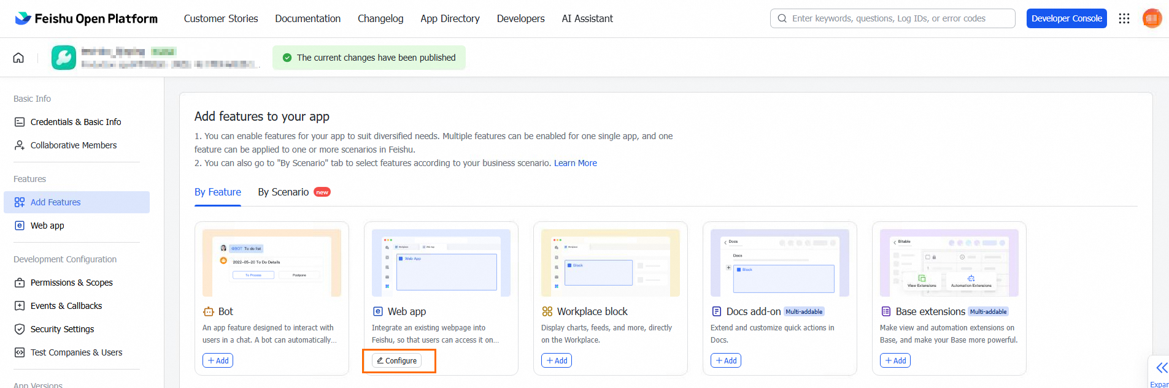Go to home via house icon
The image size is (1169, 388).
point(18,58)
